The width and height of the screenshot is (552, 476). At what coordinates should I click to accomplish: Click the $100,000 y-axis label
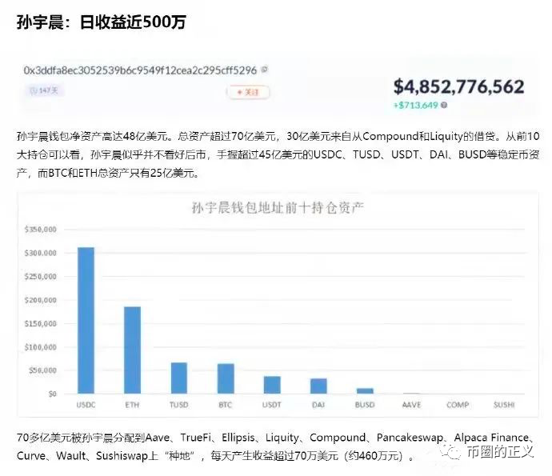41,347
